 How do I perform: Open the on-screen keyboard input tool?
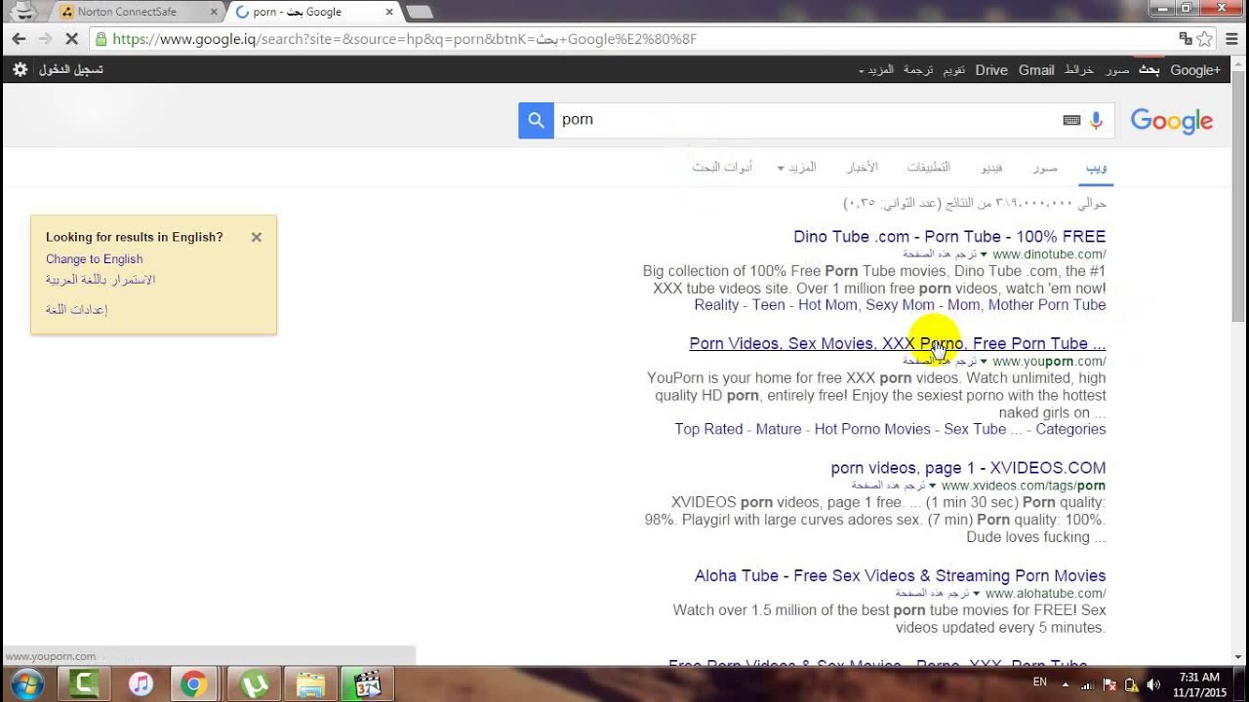click(1071, 120)
